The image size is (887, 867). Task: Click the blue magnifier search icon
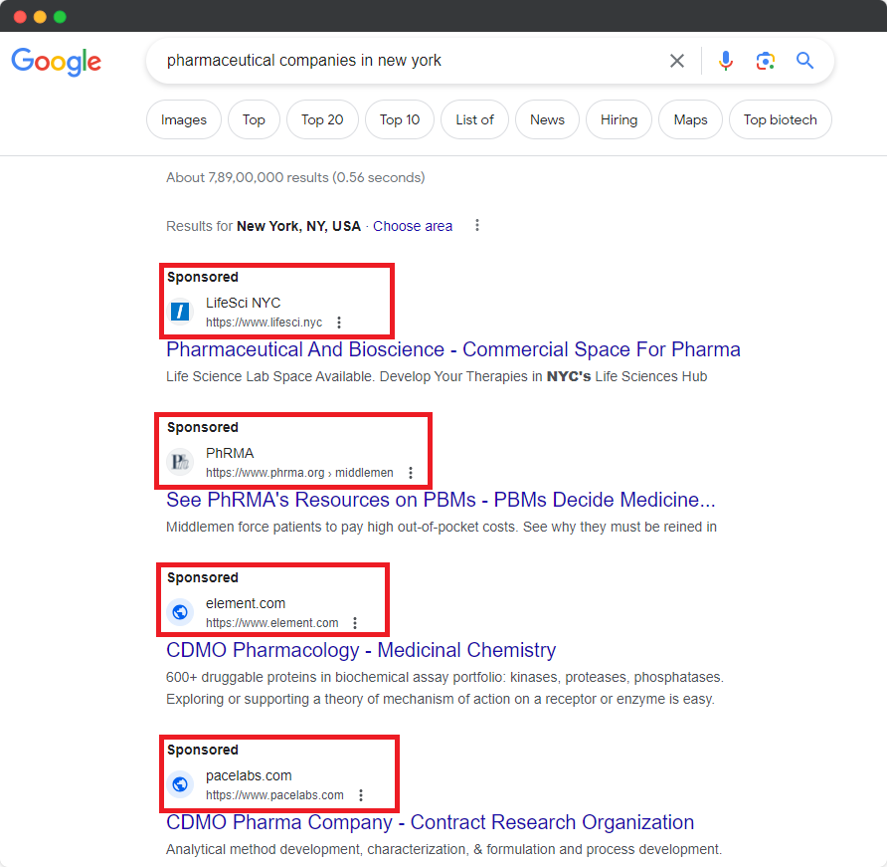click(805, 61)
